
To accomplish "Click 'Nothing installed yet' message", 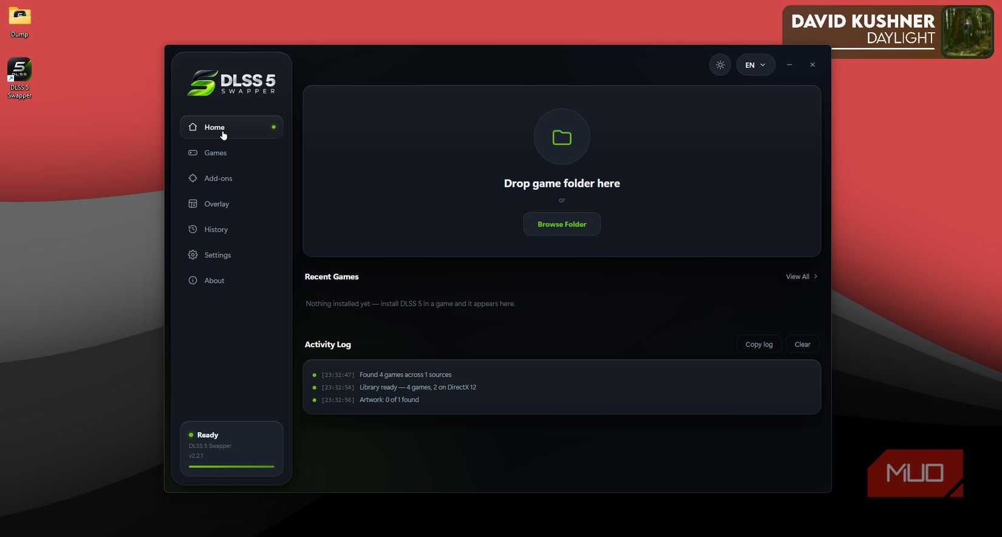I will coord(411,304).
